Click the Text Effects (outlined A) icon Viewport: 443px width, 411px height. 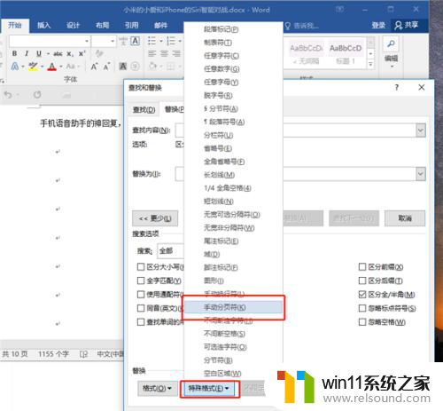(x=15, y=67)
